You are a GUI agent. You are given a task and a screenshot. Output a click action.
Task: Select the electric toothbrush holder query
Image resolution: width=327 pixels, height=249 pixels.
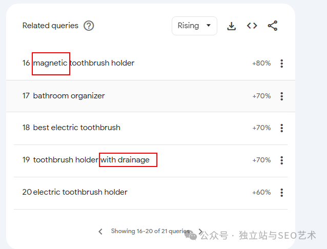pyautogui.click(x=80, y=192)
